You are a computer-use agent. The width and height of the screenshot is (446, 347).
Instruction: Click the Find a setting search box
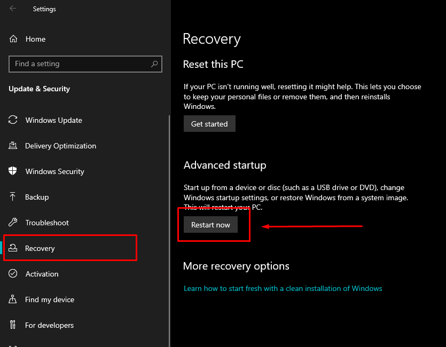[85, 64]
